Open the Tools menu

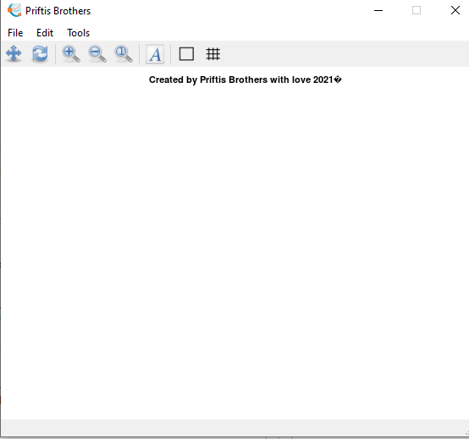click(x=79, y=33)
